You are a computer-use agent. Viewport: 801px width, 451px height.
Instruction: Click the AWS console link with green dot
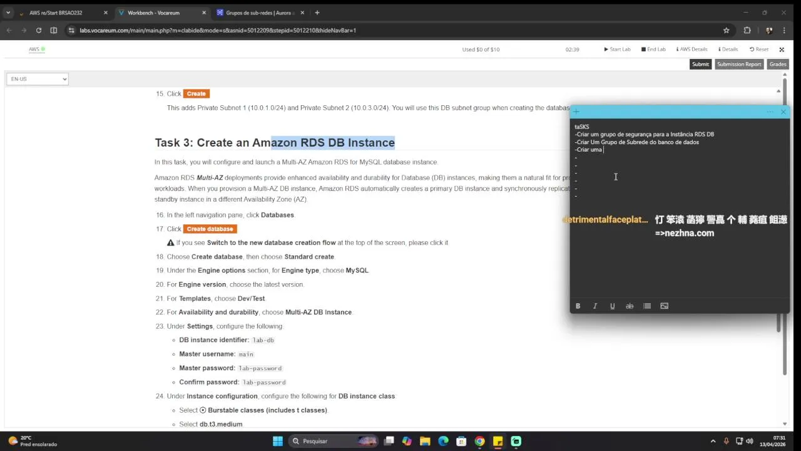(x=36, y=49)
